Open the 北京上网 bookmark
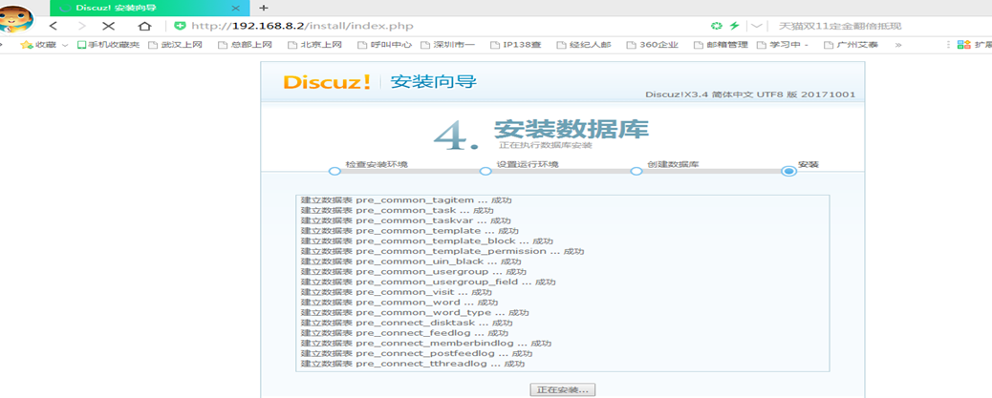The width and height of the screenshot is (992, 398). (x=314, y=44)
